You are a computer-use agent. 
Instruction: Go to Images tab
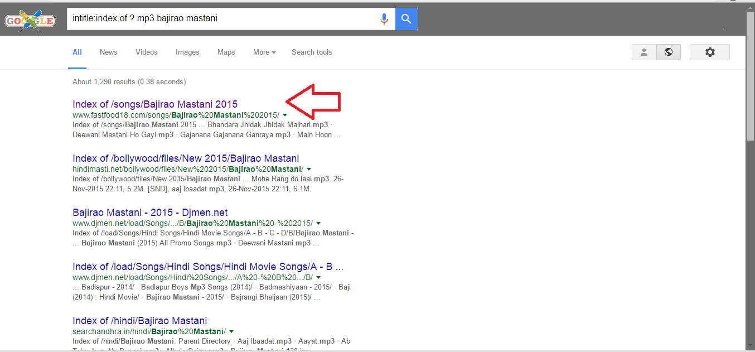187,52
